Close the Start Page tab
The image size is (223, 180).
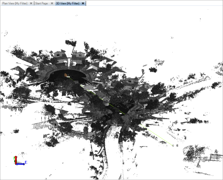click(x=52, y=3)
